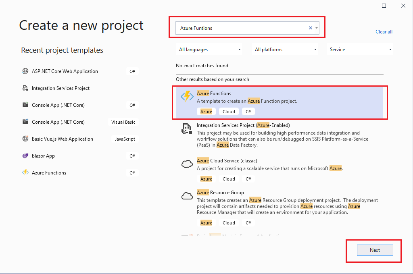Image resolution: width=413 pixels, height=274 pixels.
Task: Select the Azure Functions lightning bolt icon
Action: (x=187, y=96)
